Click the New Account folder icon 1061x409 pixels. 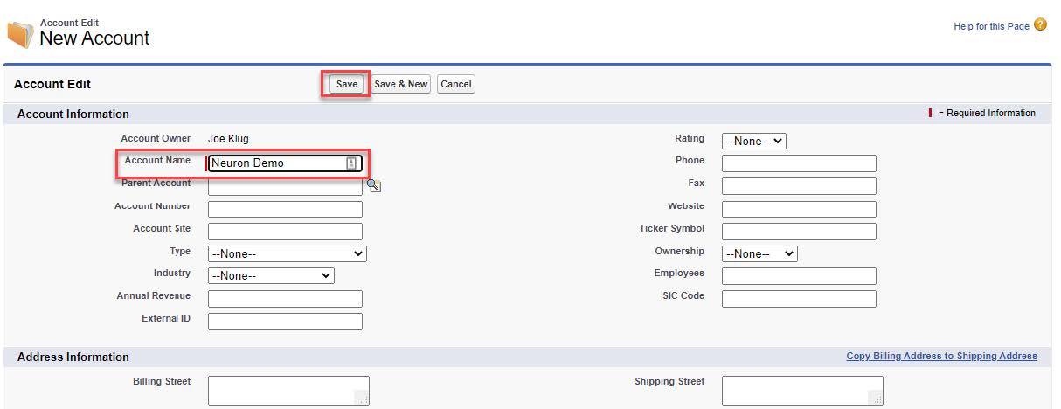(20, 35)
